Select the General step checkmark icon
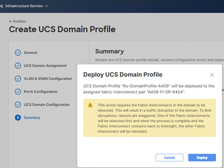The width and height of the screenshot is (224, 168). (18, 53)
